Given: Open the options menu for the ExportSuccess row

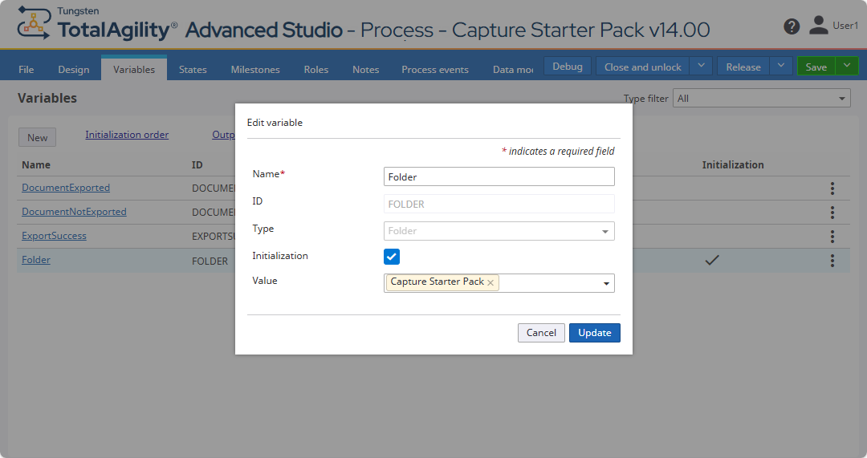Looking at the screenshot, I should tap(832, 237).
